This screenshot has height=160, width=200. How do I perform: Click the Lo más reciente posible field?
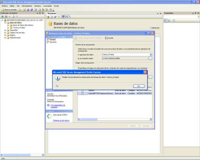pos(125,58)
